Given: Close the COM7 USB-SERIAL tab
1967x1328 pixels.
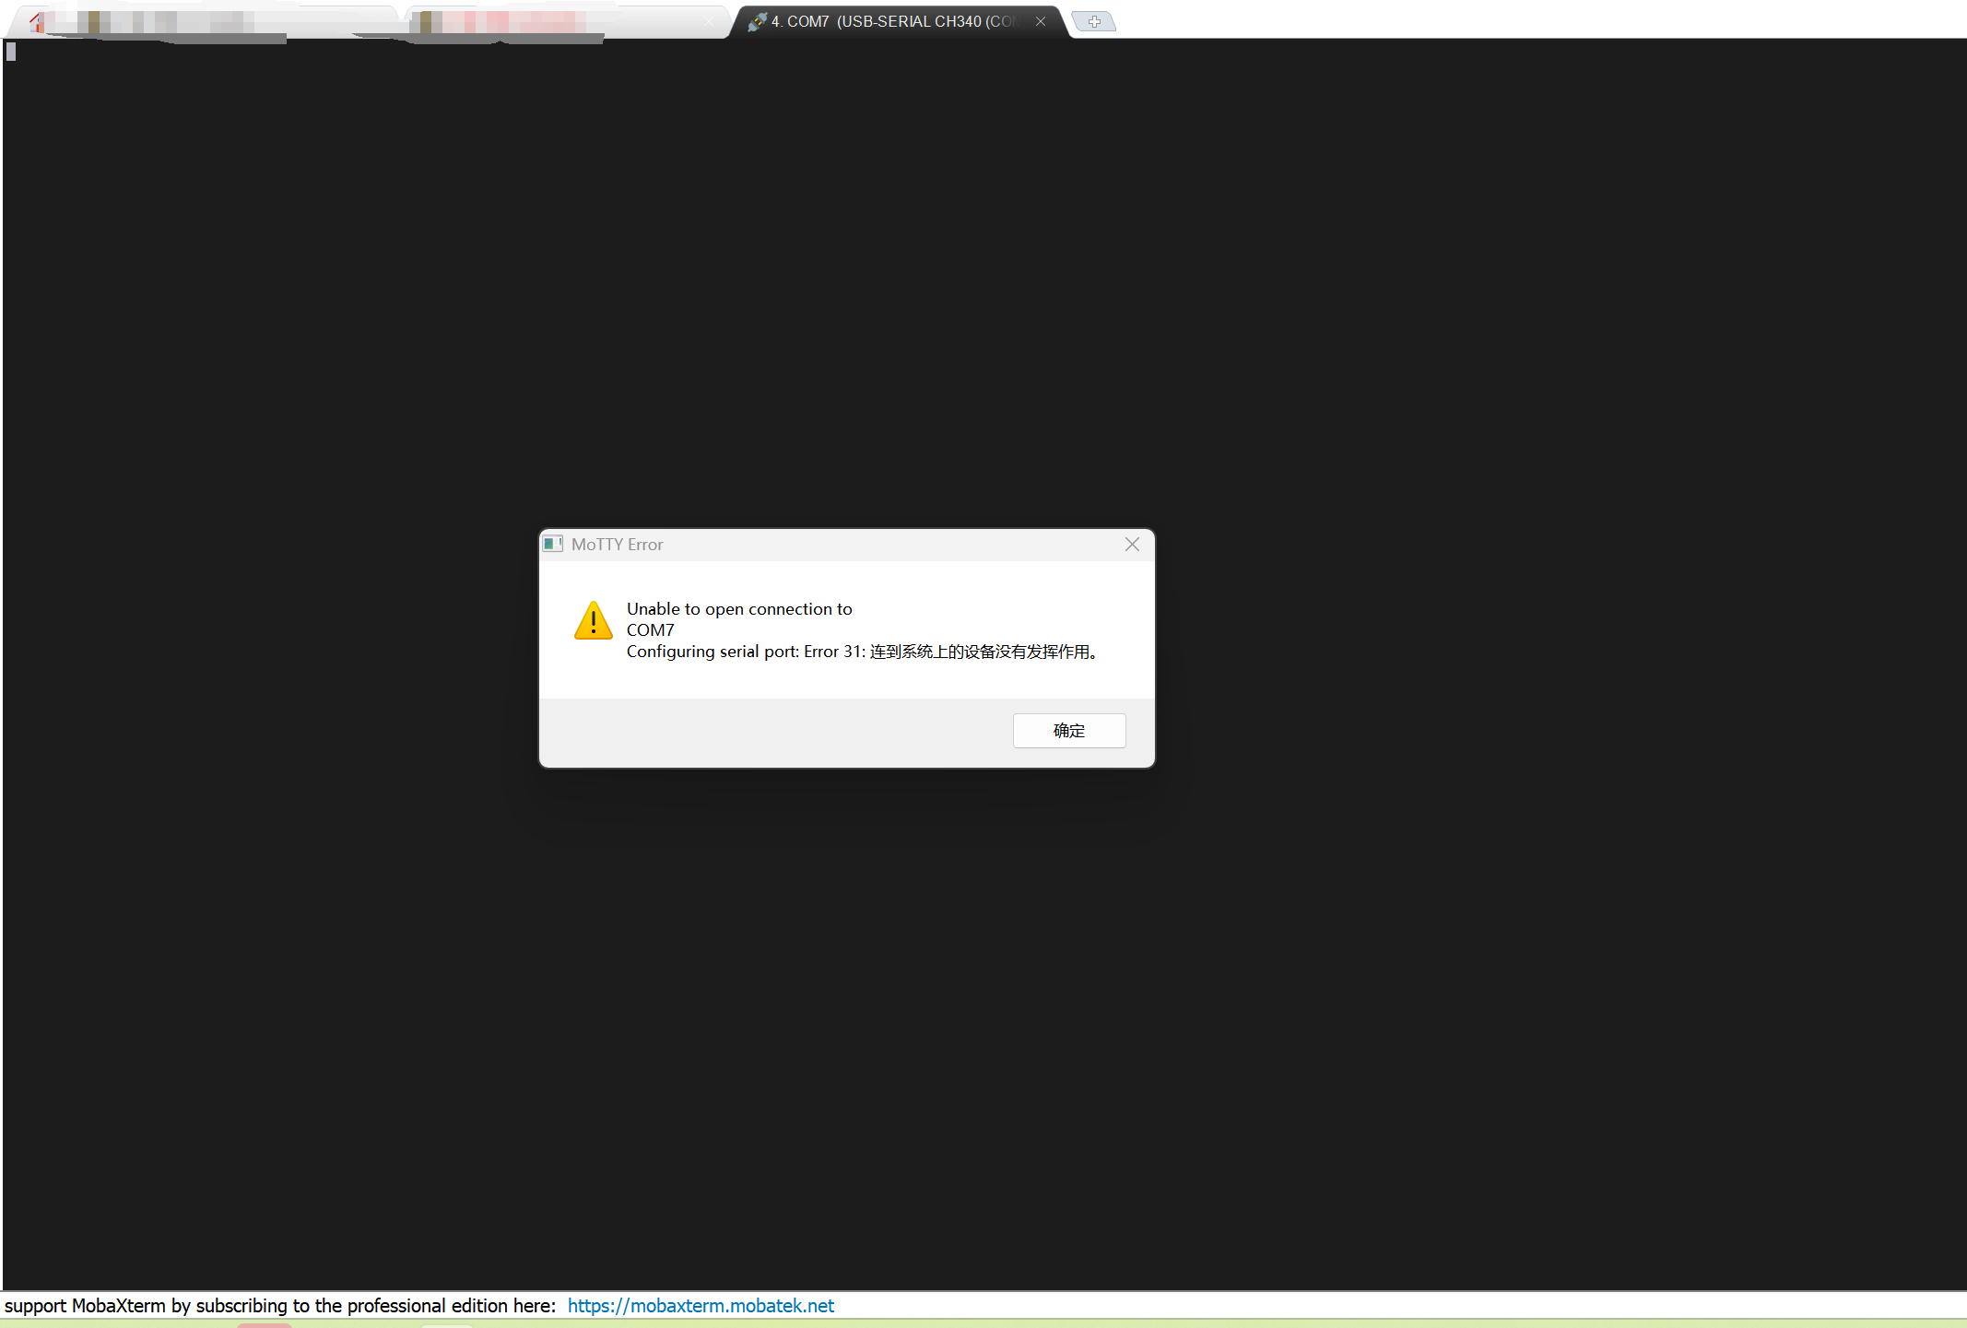Looking at the screenshot, I should pos(1040,21).
